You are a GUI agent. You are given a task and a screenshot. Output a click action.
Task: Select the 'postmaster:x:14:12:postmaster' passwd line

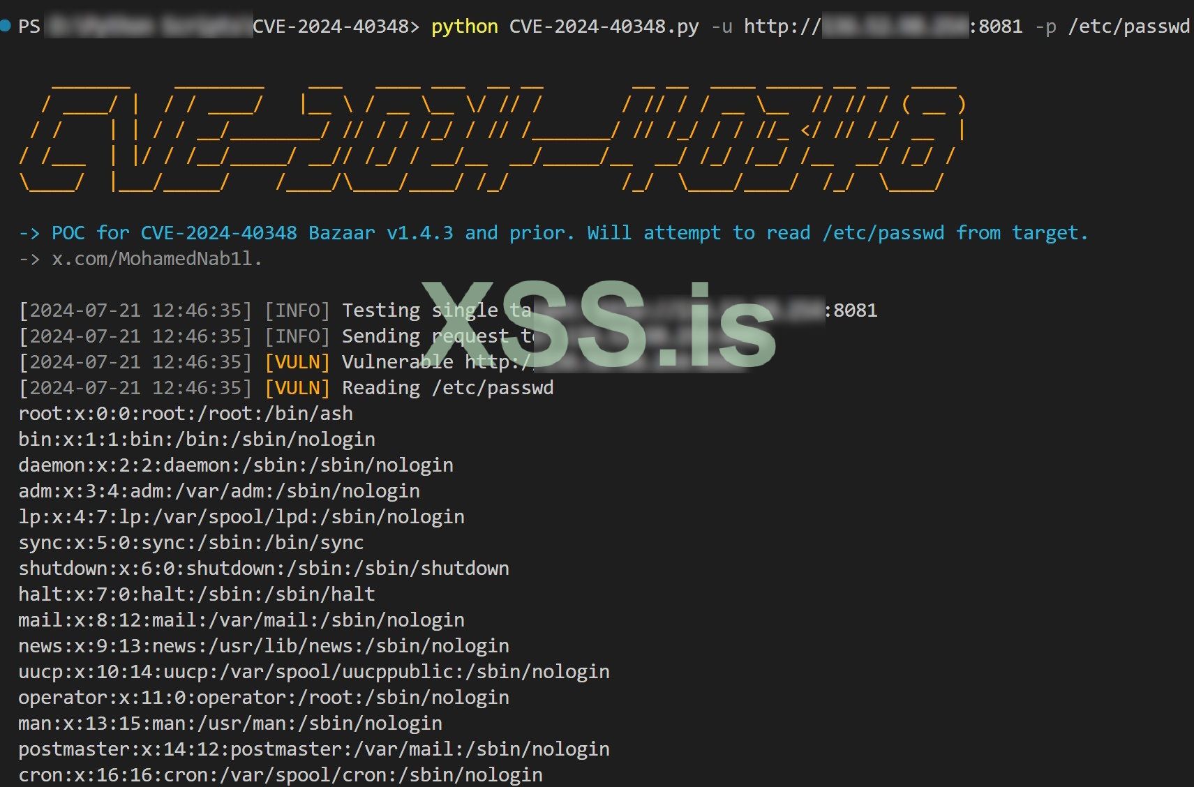[x=314, y=749]
